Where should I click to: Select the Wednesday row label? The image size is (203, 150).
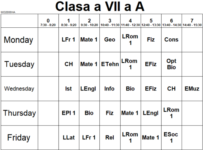(x=19, y=89)
